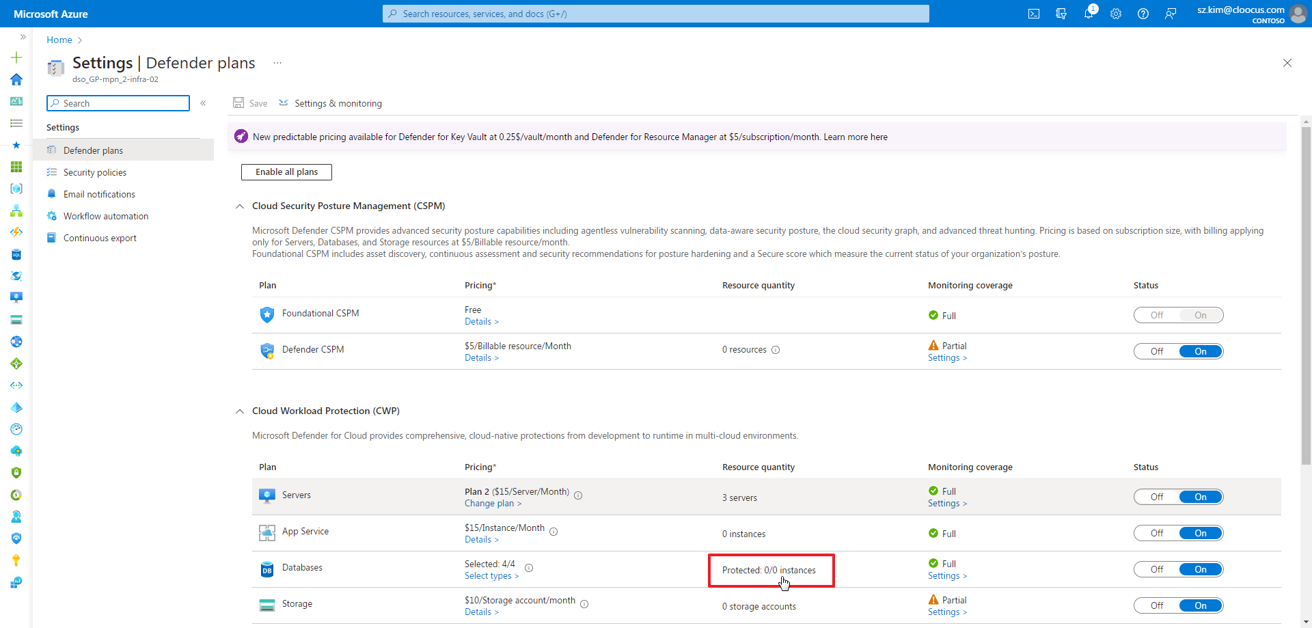
Task: Open the more options ellipsis next to title
Action: click(277, 63)
